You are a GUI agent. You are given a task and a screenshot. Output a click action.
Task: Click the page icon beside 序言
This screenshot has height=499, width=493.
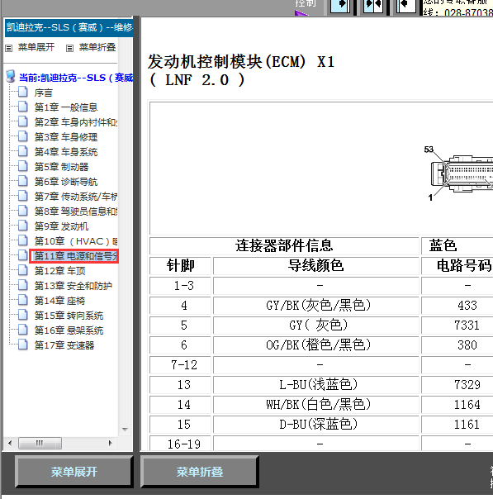[x=23, y=92]
